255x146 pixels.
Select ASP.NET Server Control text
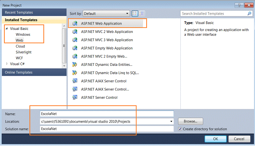[x=99, y=98]
